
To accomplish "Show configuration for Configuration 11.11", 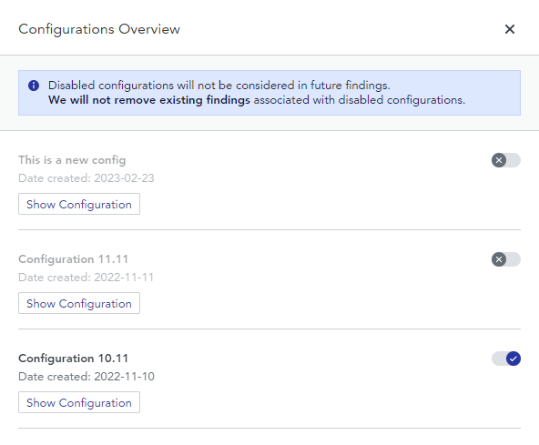I will coord(79,303).
